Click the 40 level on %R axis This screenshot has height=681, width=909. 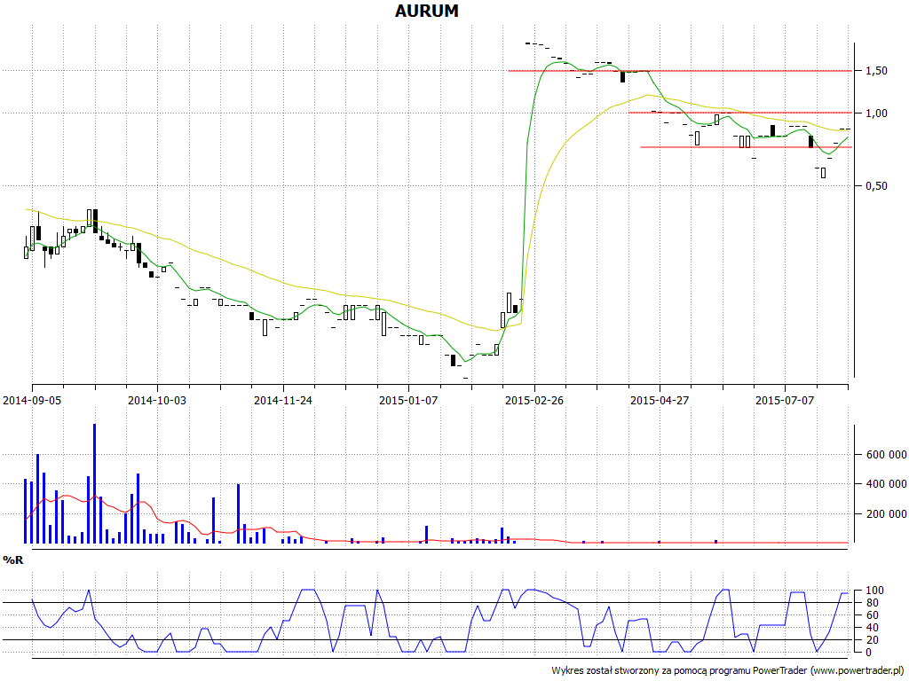tap(871, 628)
